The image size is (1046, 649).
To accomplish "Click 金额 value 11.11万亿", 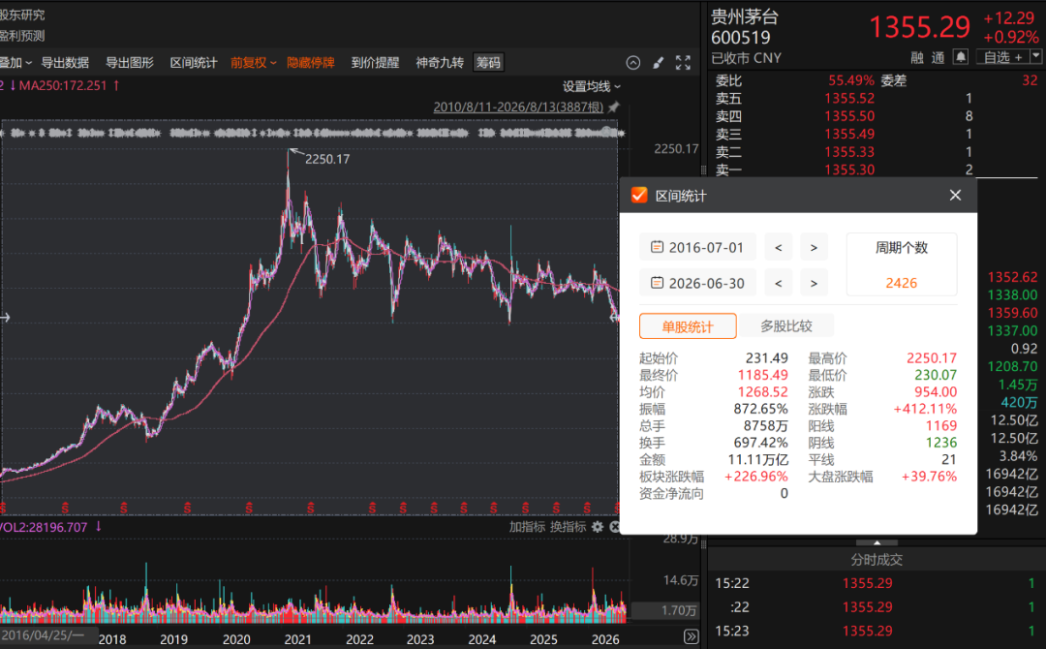I will [757, 459].
